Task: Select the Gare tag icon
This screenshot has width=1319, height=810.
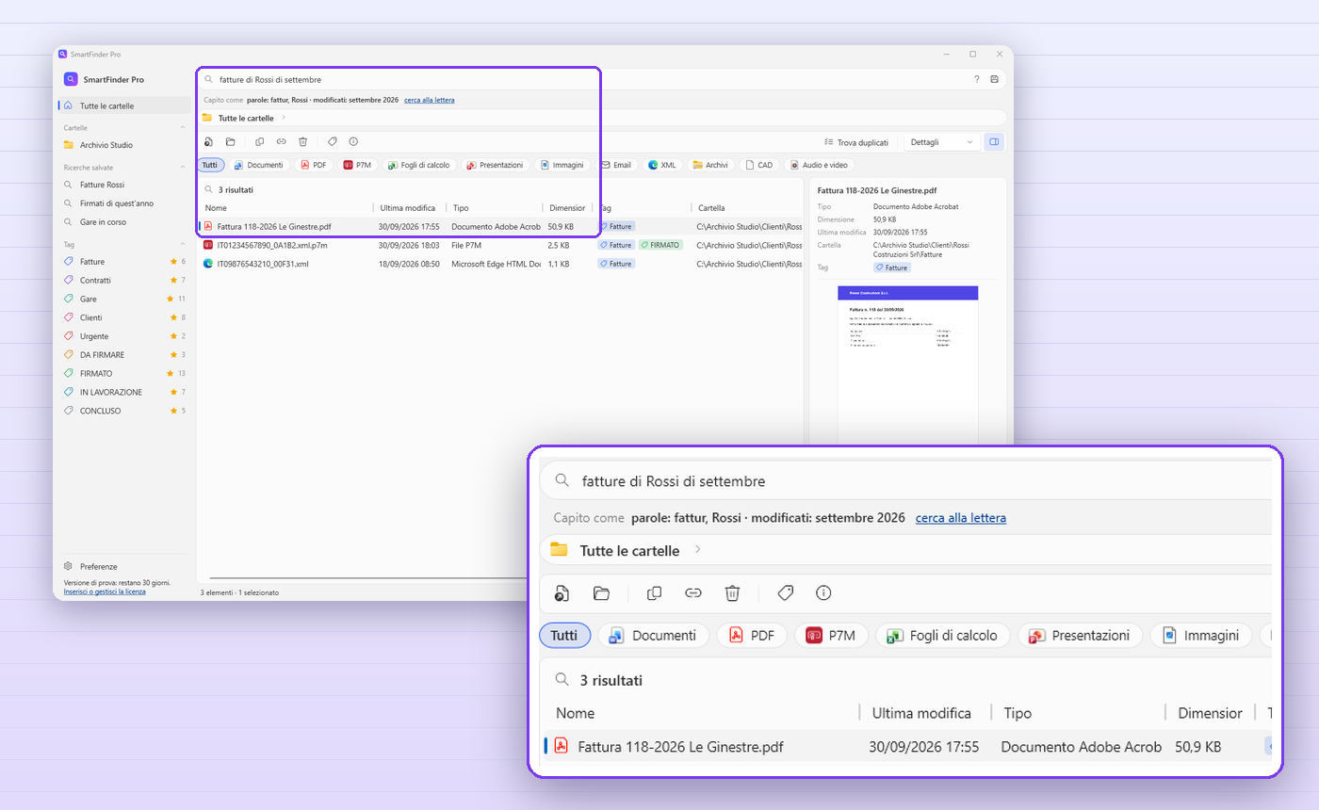Action: coord(69,299)
